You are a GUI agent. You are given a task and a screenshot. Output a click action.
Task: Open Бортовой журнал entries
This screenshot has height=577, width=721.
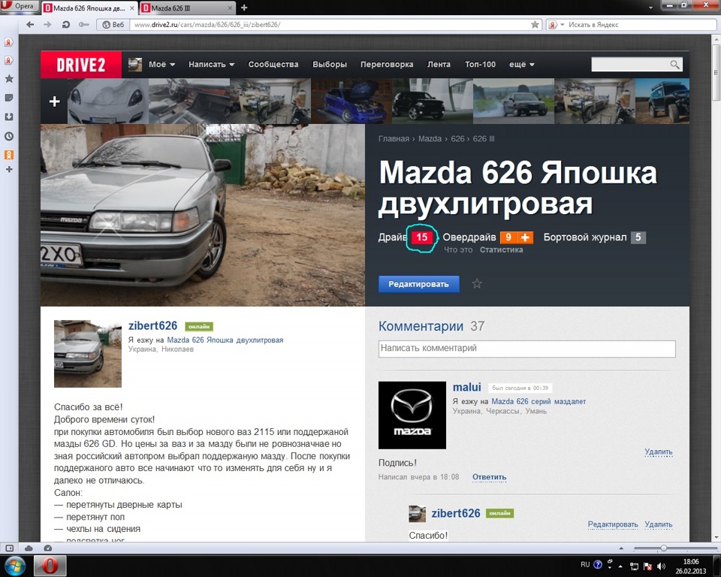595,237
